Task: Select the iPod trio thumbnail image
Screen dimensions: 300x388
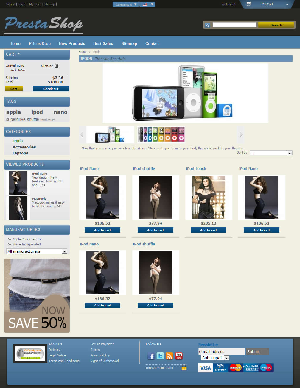Action: coord(110,135)
